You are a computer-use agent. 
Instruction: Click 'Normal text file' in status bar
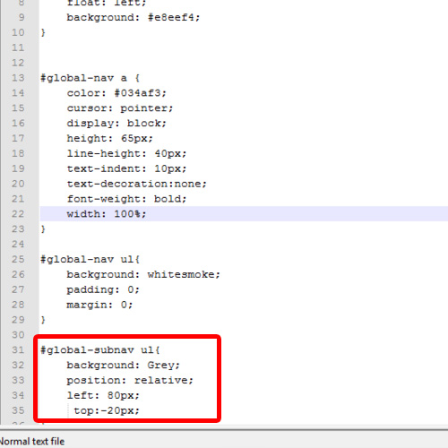click(31, 442)
